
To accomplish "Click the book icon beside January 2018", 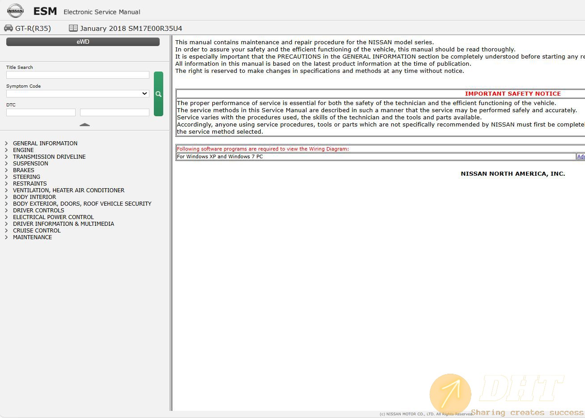I will pos(73,28).
